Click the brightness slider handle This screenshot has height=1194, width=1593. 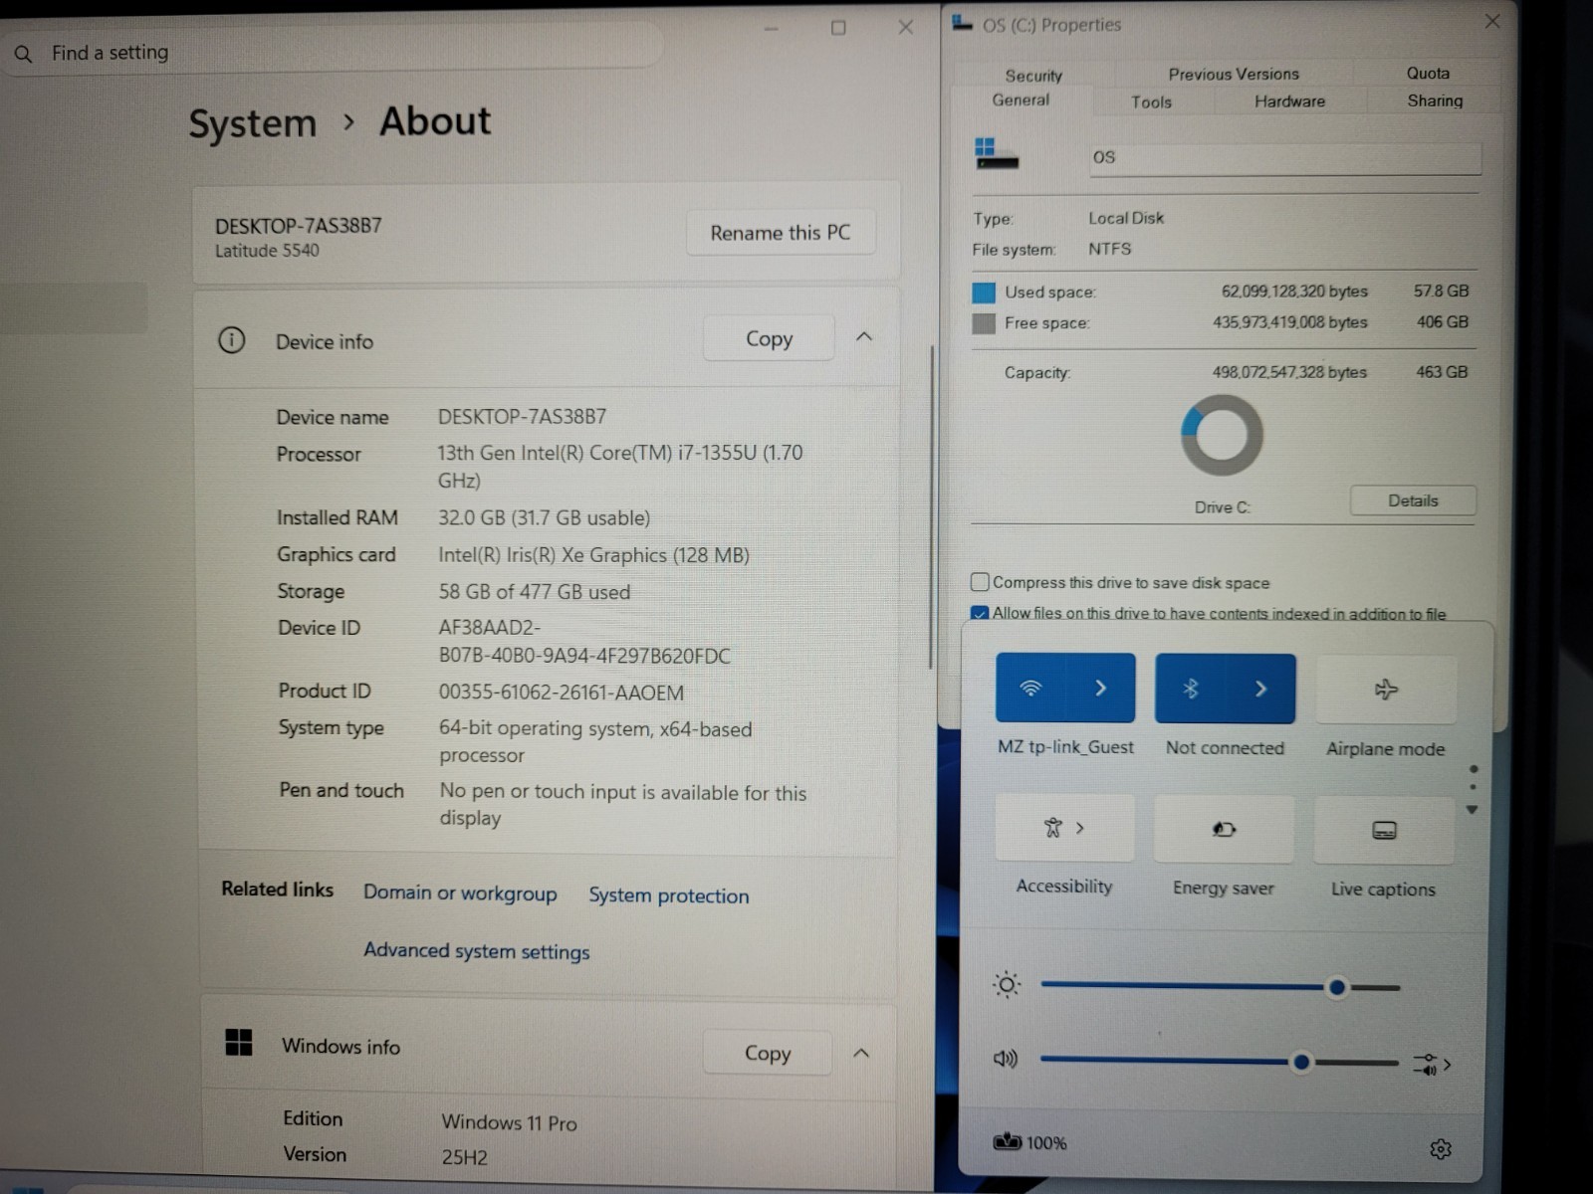coord(1337,987)
